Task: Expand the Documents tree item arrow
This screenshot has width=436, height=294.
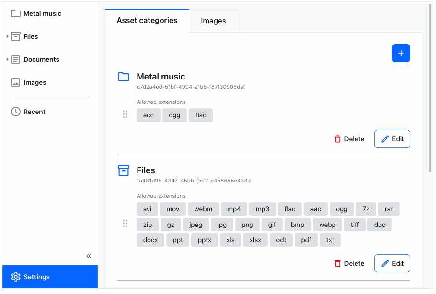Action: pyautogui.click(x=7, y=59)
